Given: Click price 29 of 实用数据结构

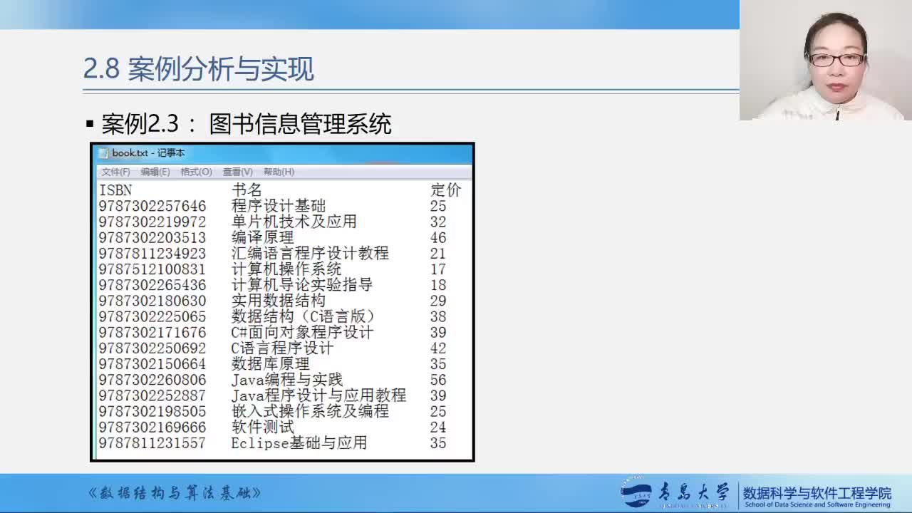Looking at the screenshot, I should [x=438, y=301].
